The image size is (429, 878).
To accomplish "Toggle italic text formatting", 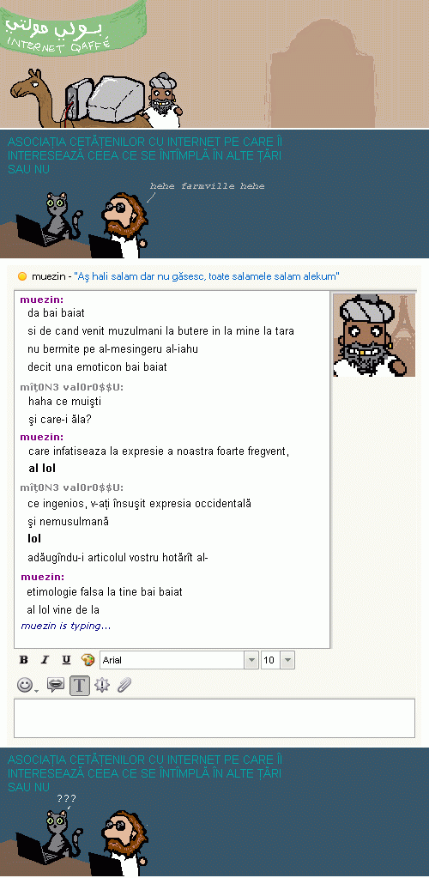I will pos(45,660).
